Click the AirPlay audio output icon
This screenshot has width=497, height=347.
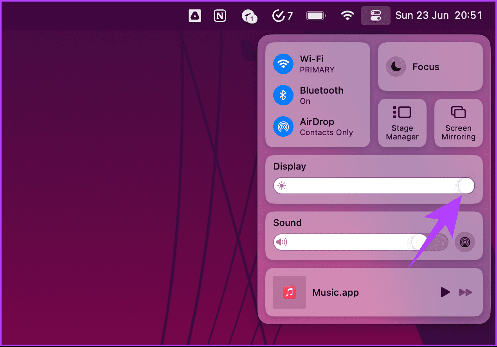coord(465,242)
